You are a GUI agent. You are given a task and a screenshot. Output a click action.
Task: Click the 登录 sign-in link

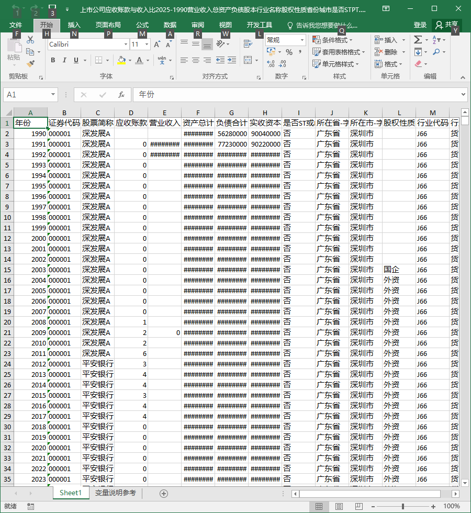coord(420,25)
